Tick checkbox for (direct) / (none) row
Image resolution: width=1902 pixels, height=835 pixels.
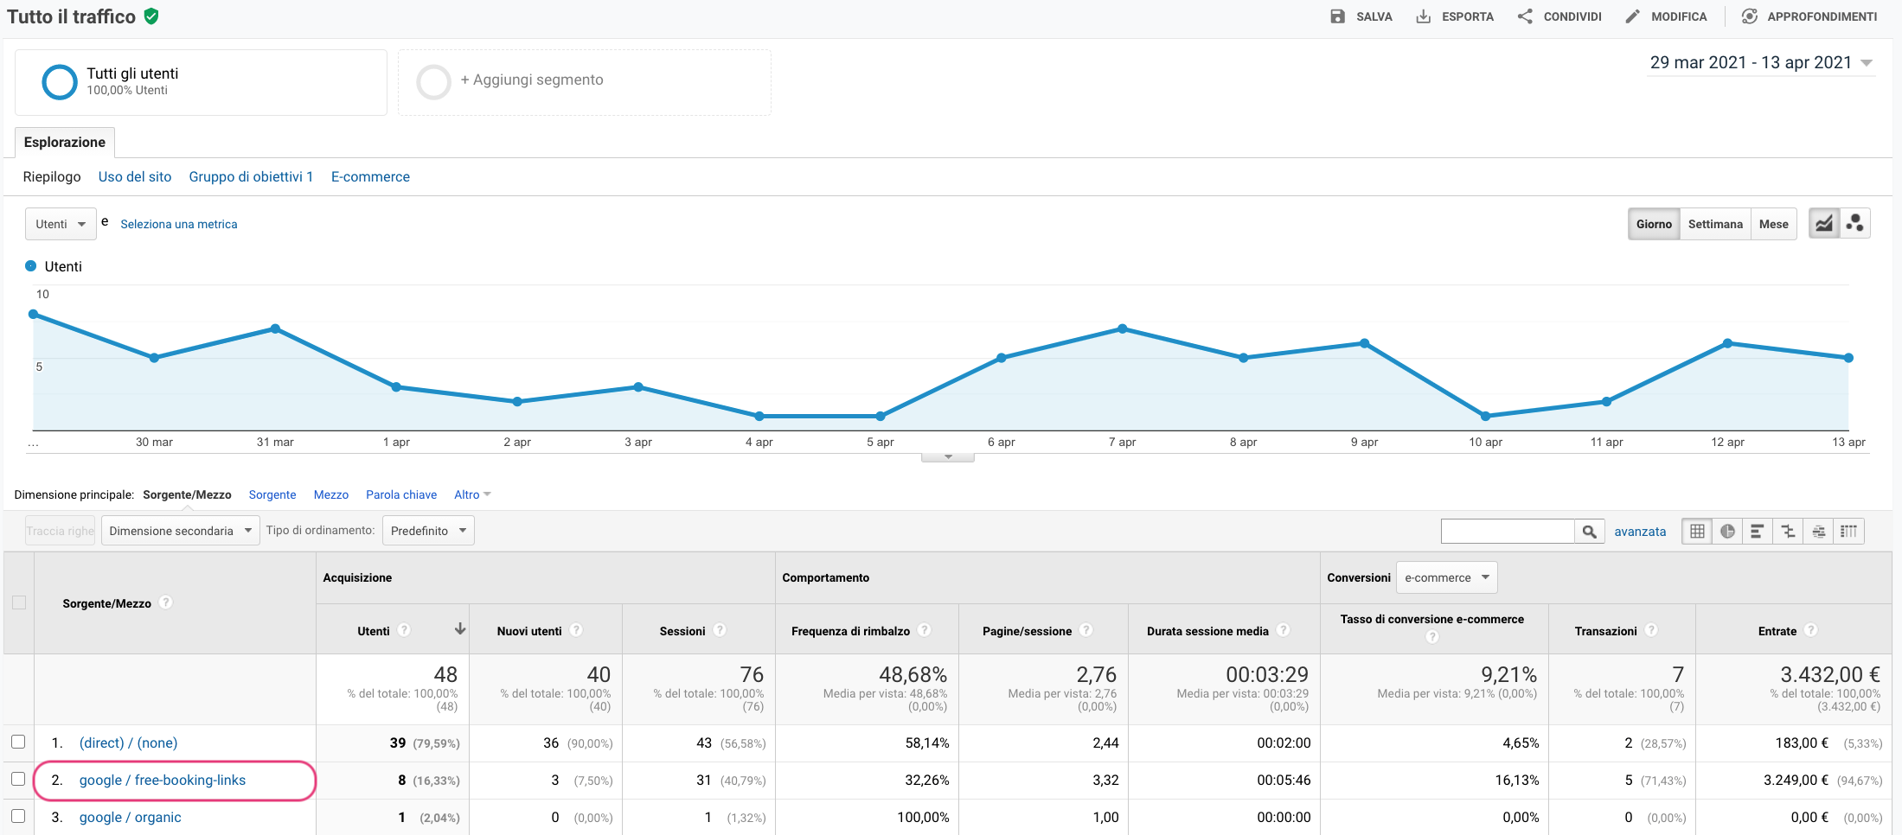point(18,742)
